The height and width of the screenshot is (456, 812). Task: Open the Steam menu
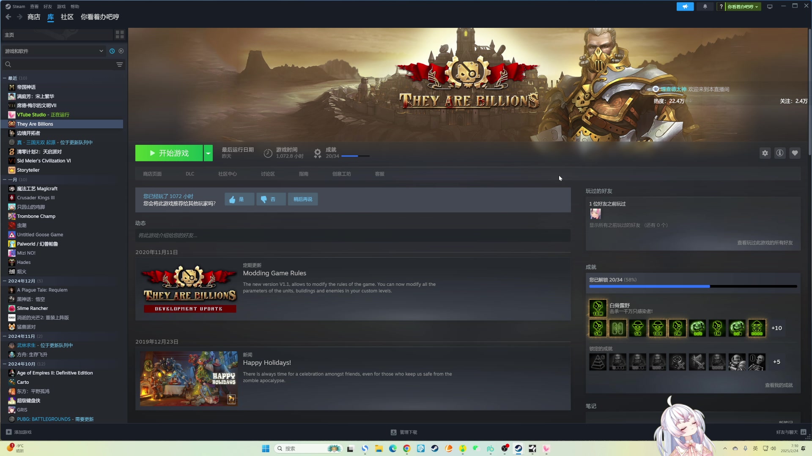click(15, 6)
